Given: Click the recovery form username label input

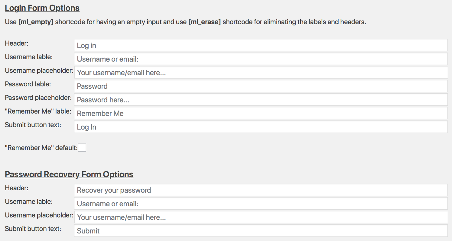Looking at the screenshot, I should tap(260, 204).
